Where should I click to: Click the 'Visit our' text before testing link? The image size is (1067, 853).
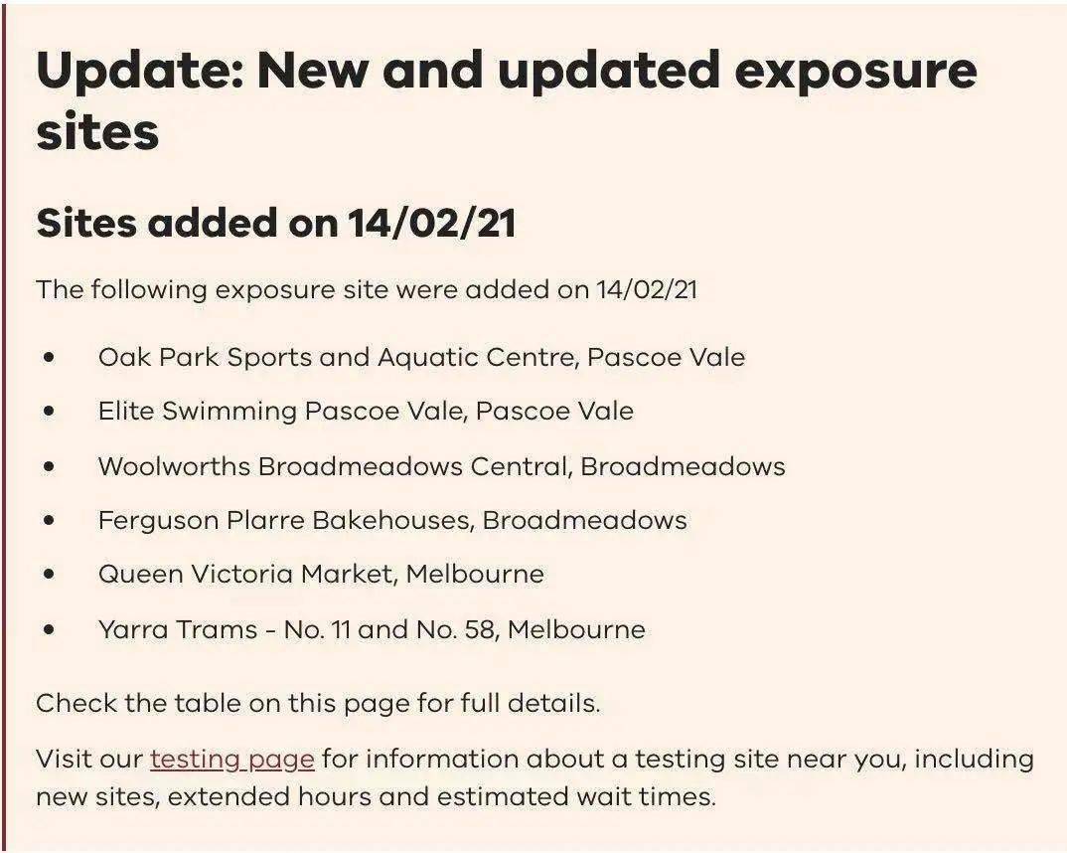pyautogui.click(x=89, y=759)
